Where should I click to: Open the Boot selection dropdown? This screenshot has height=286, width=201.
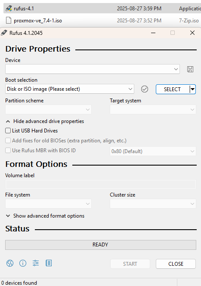click(70, 89)
